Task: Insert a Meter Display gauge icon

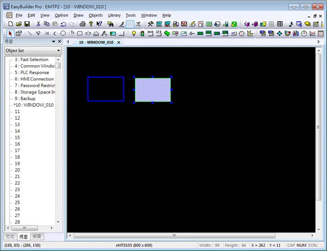Action: [x=304, y=33]
